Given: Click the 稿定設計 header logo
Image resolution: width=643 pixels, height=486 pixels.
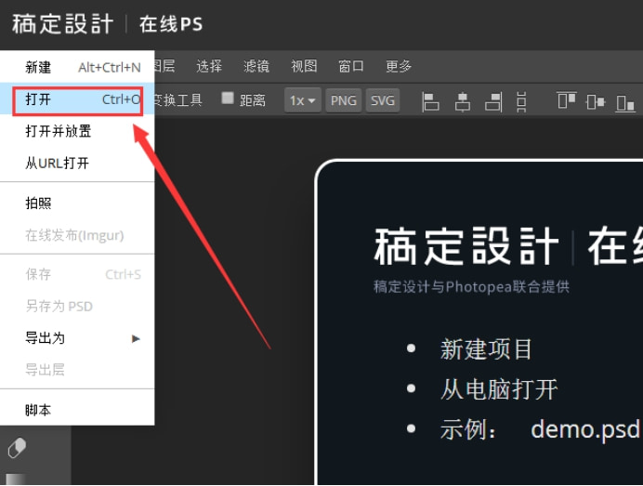Looking at the screenshot, I should (x=62, y=24).
